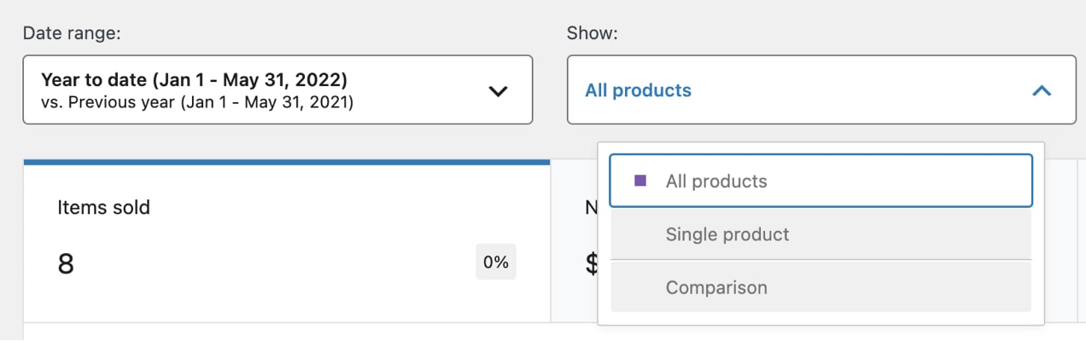Click the Date range chevron-down arrow
The width and height of the screenshot is (1086, 341).
coord(498,90)
